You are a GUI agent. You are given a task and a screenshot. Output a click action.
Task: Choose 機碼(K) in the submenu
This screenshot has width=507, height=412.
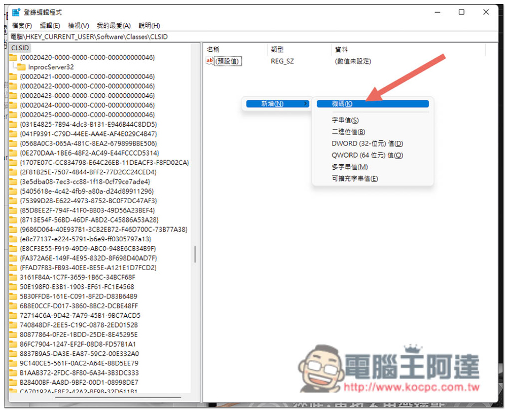pos(373,104)
